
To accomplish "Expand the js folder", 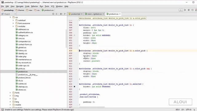I will click(10, 99).
